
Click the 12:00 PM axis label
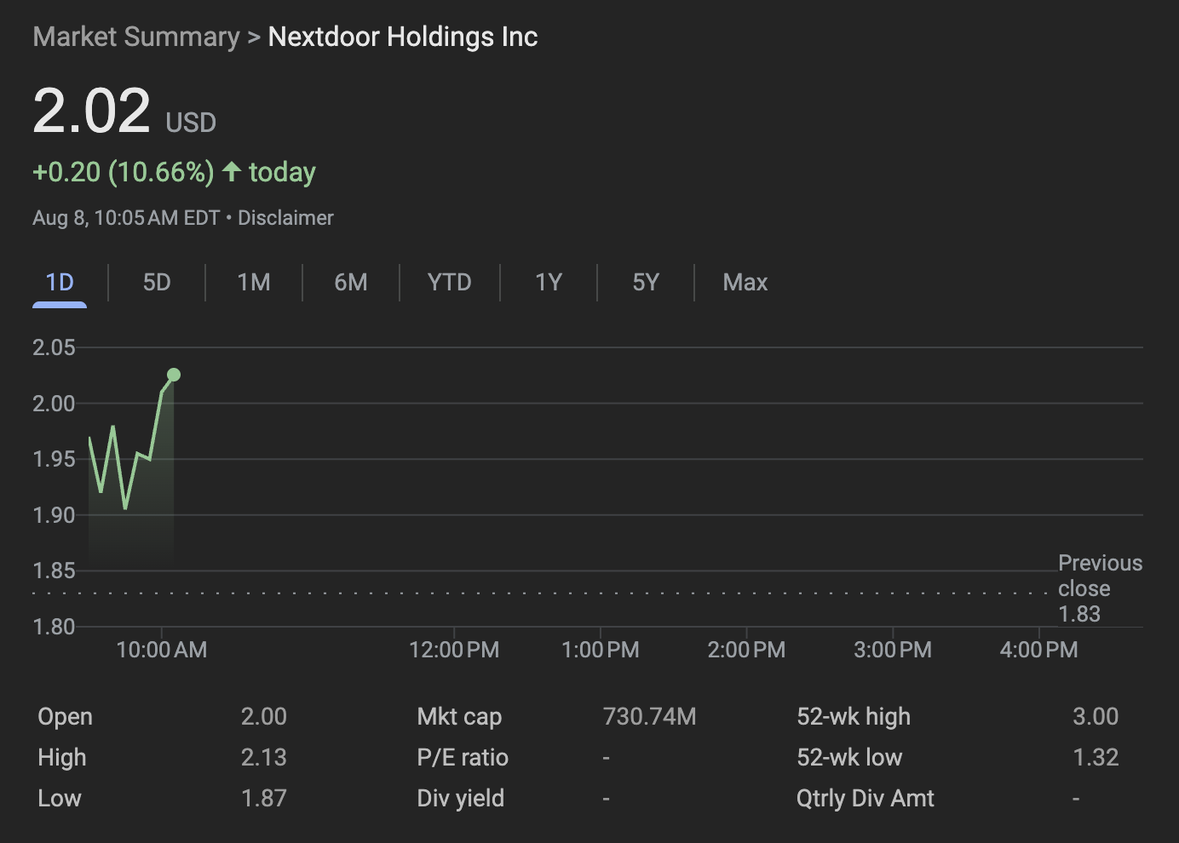[454, 651]
